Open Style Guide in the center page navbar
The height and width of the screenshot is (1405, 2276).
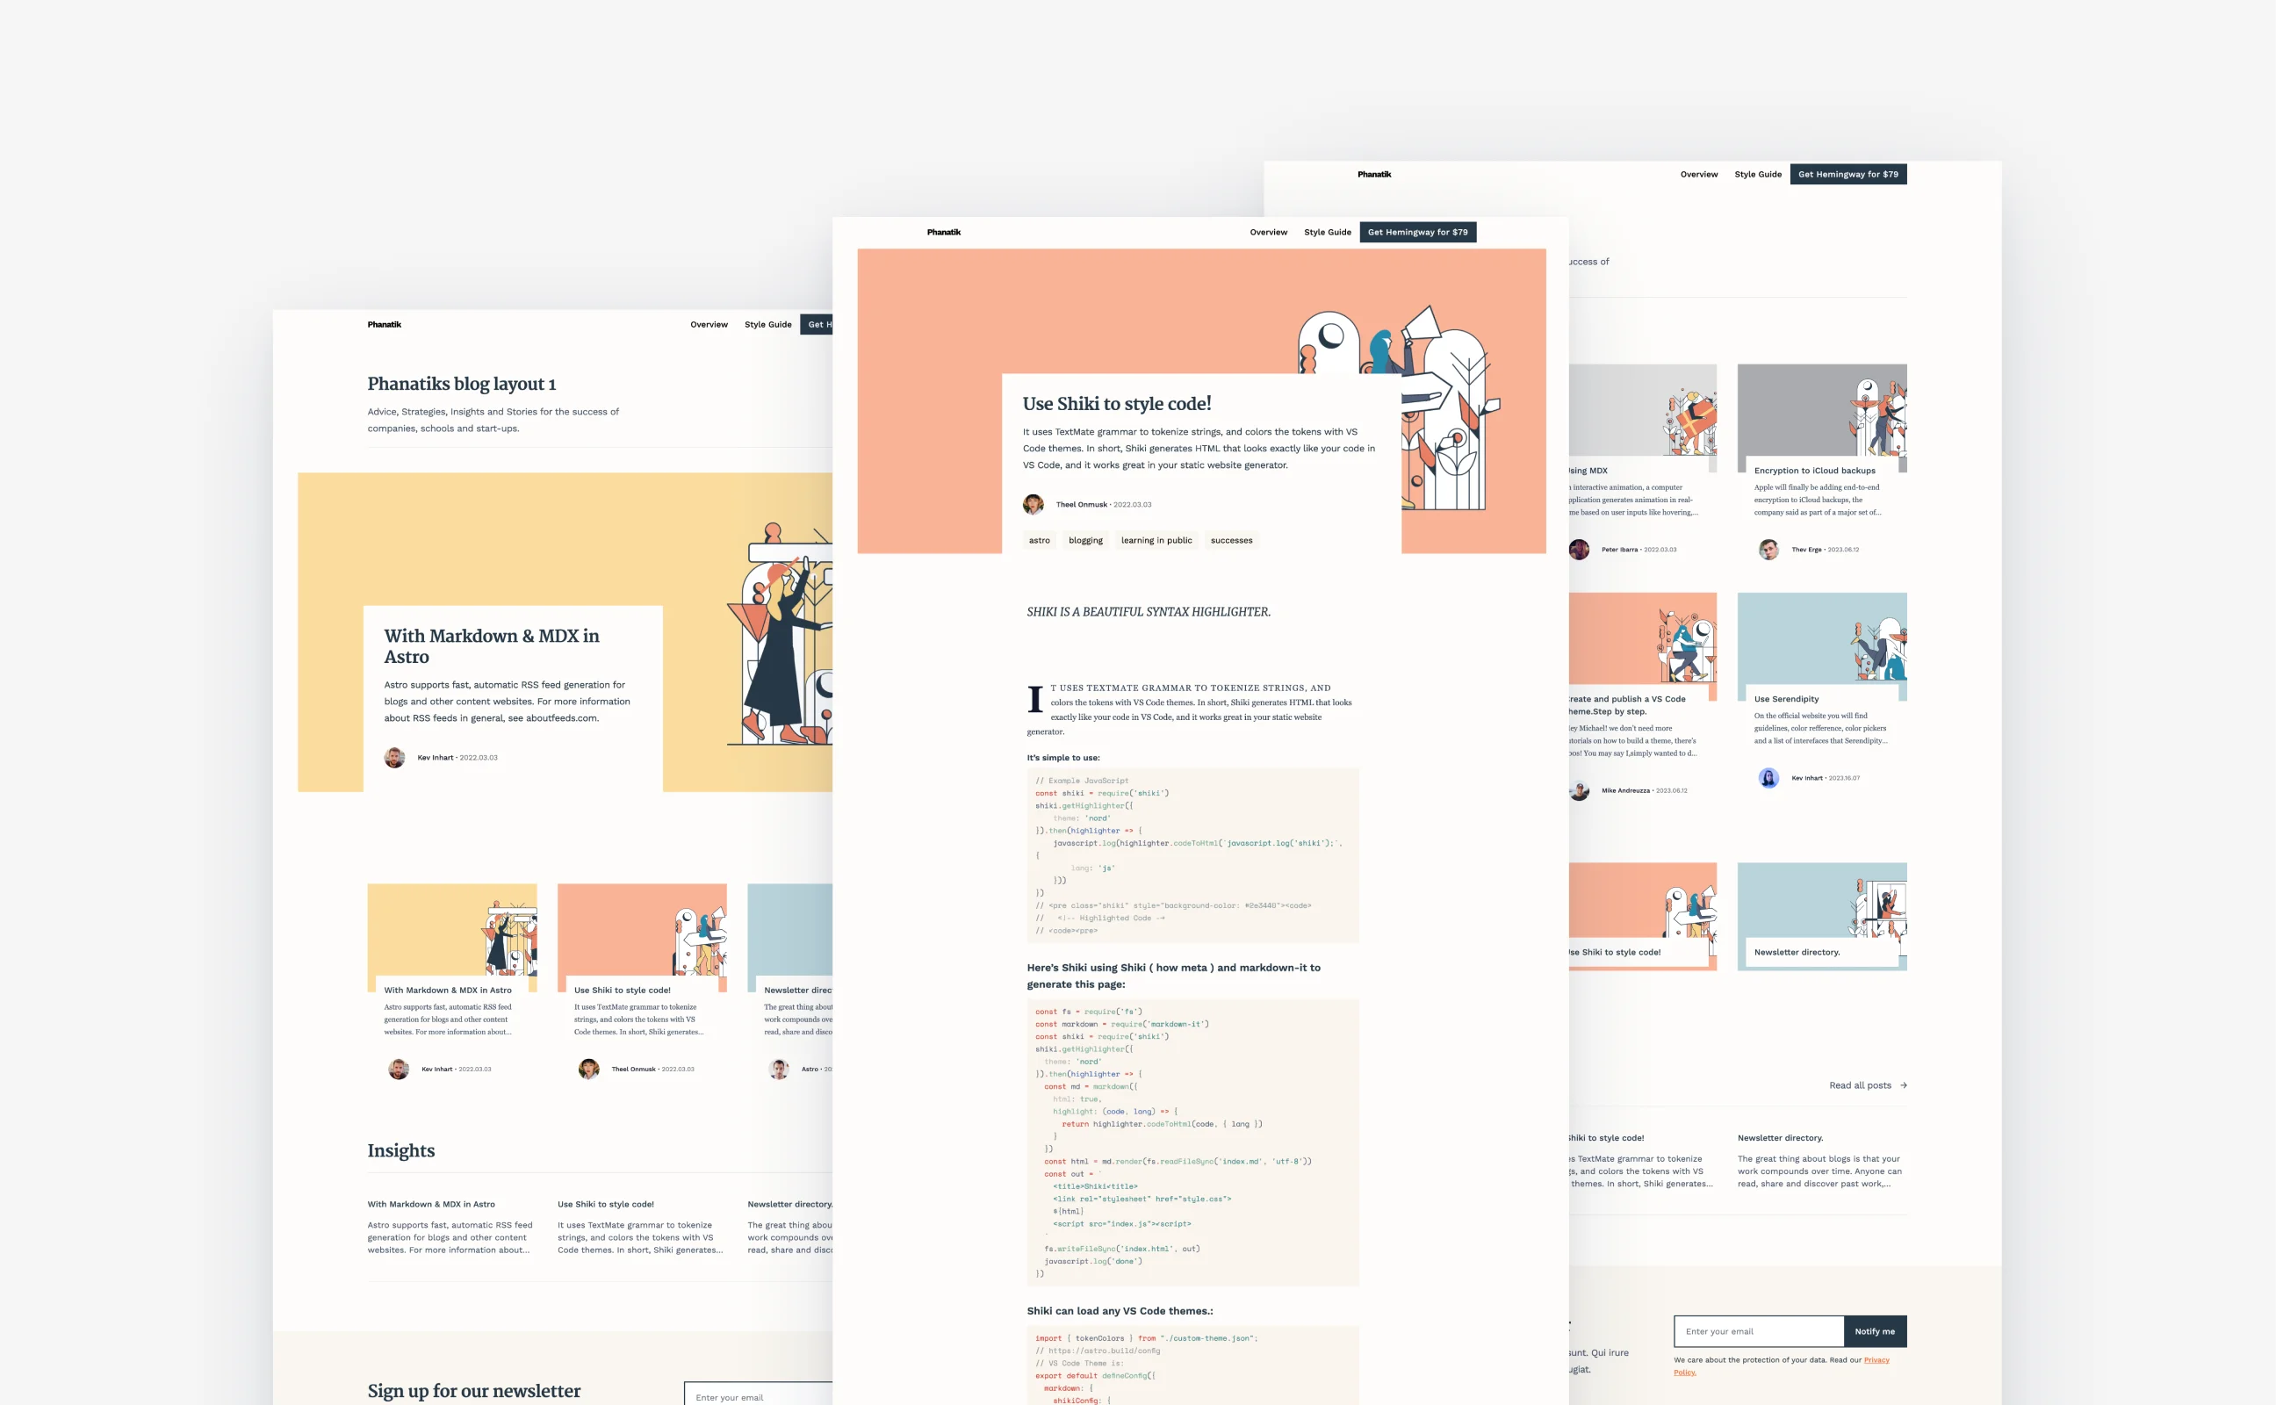[x=1327, y=233]
